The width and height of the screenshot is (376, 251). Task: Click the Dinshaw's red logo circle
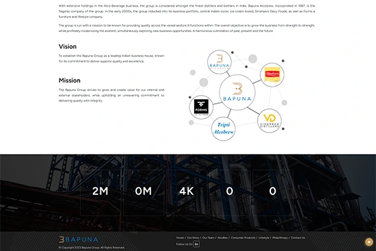272,75
